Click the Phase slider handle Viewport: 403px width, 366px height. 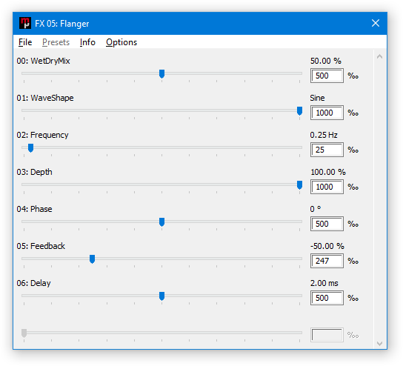(161, 222)
